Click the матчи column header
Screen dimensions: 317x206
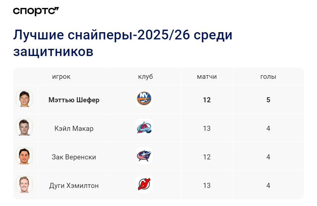[207, 77]
